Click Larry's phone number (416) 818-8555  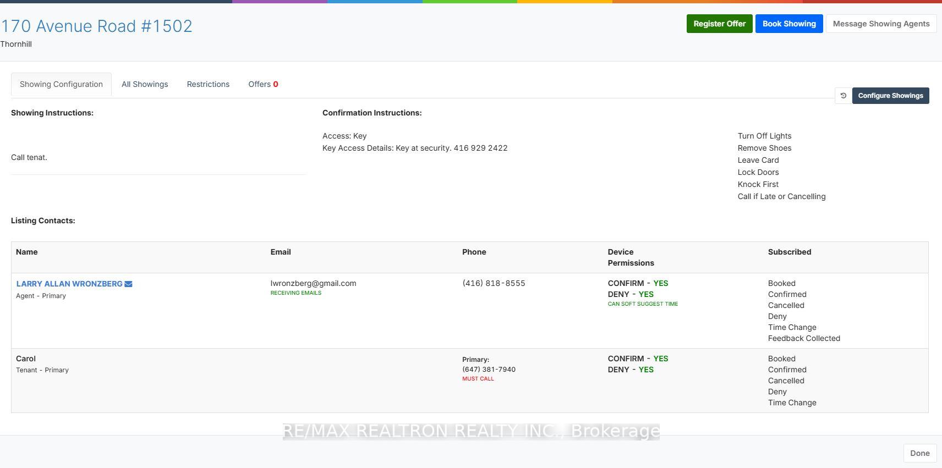[x=494, y=283]
